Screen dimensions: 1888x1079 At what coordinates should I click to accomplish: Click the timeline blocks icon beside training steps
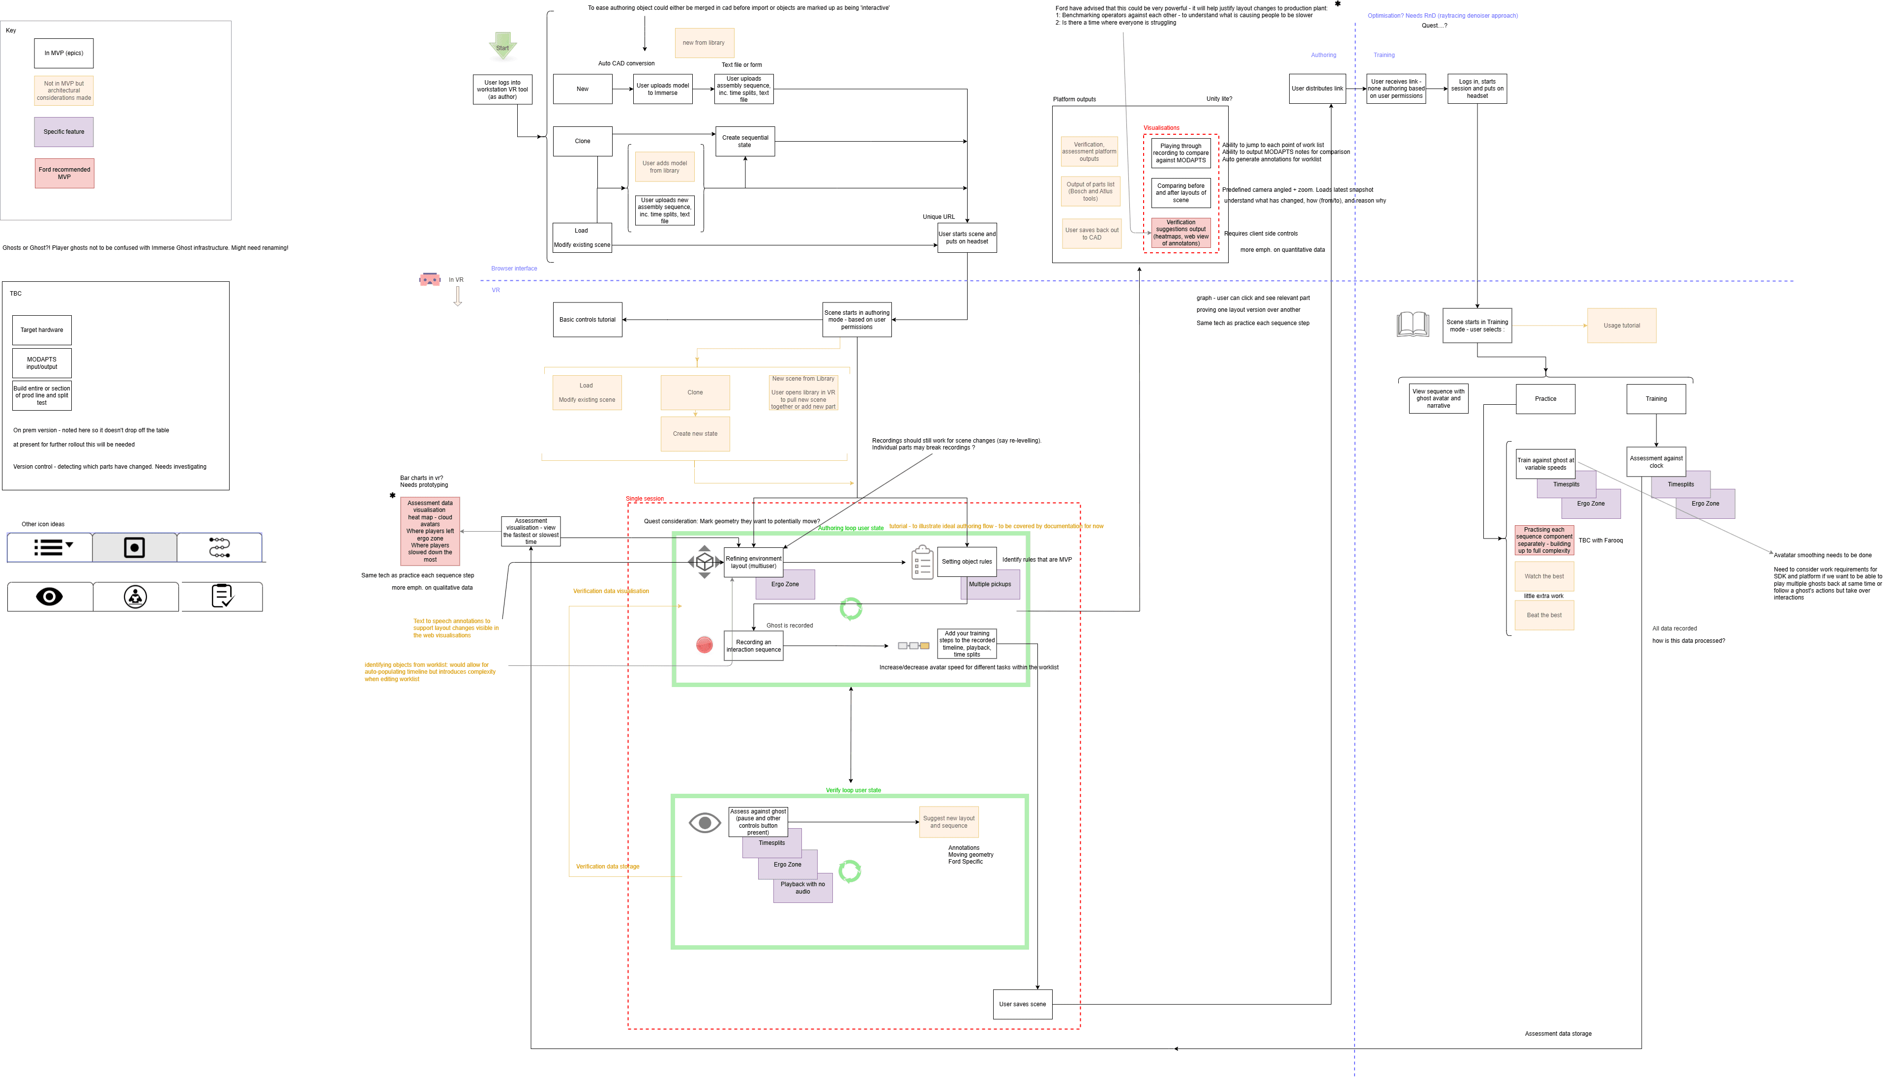coord(913,645)
